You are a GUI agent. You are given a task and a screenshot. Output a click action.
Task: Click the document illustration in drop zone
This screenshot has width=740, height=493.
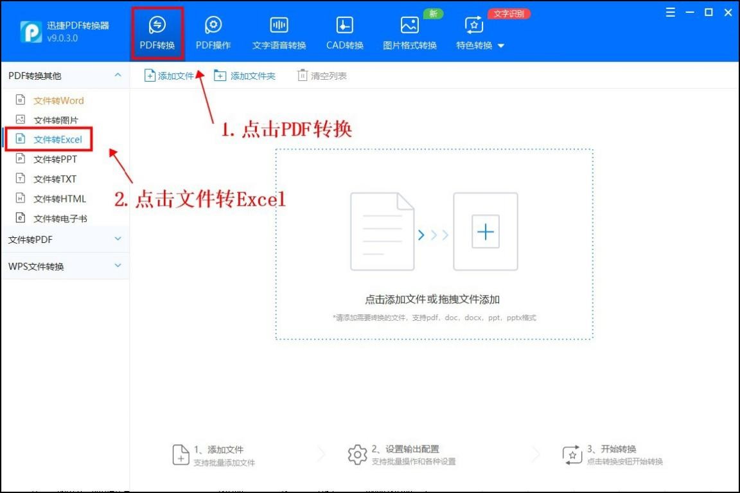click(x=382, y=231)
